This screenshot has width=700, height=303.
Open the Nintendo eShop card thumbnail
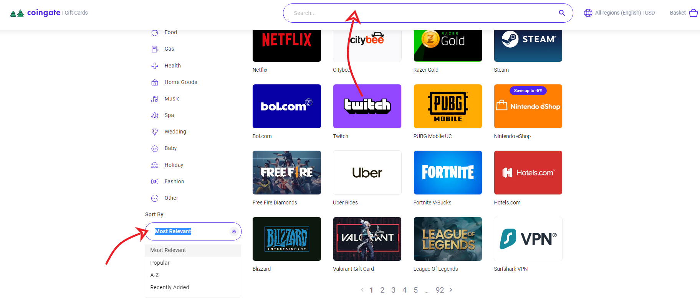point(528,106)
